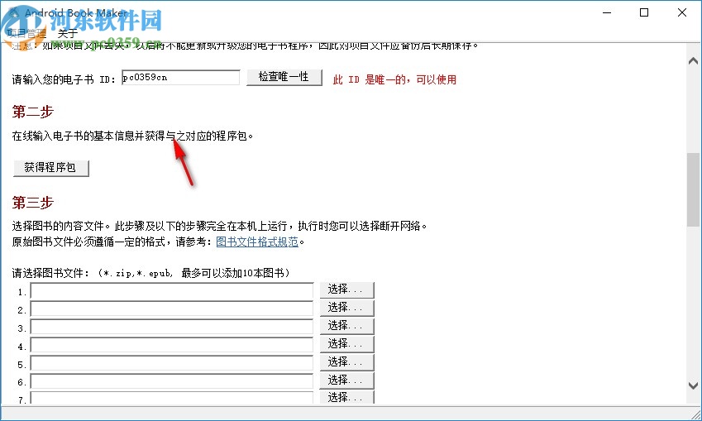Screen dimensions: 702x421
Task: Open the 关于 menu
Action: (x=68, y=34)
